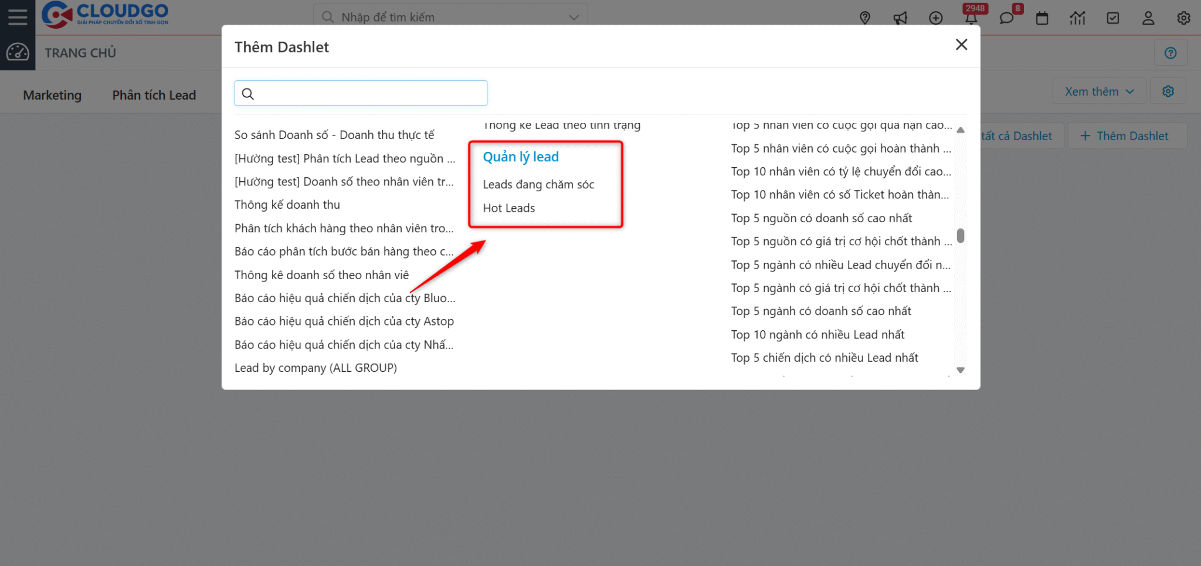Screen dimensions: 1201x566
Task: Open the calendar icon
Action: point(1042,18)
